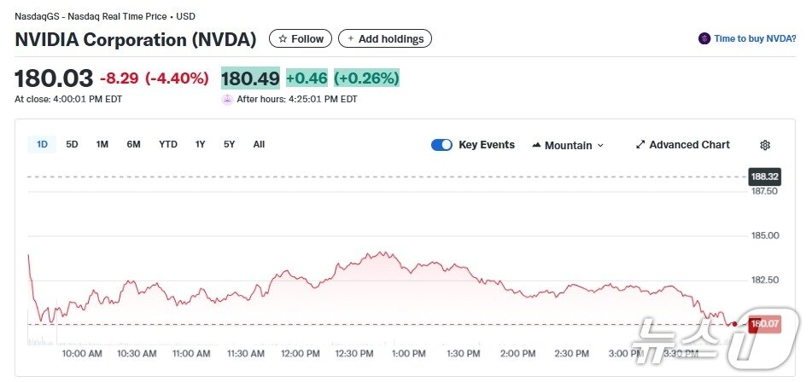Open the Time to buy NVDA? link
This screenshot has width=812, height=382.
pos(755,38)
